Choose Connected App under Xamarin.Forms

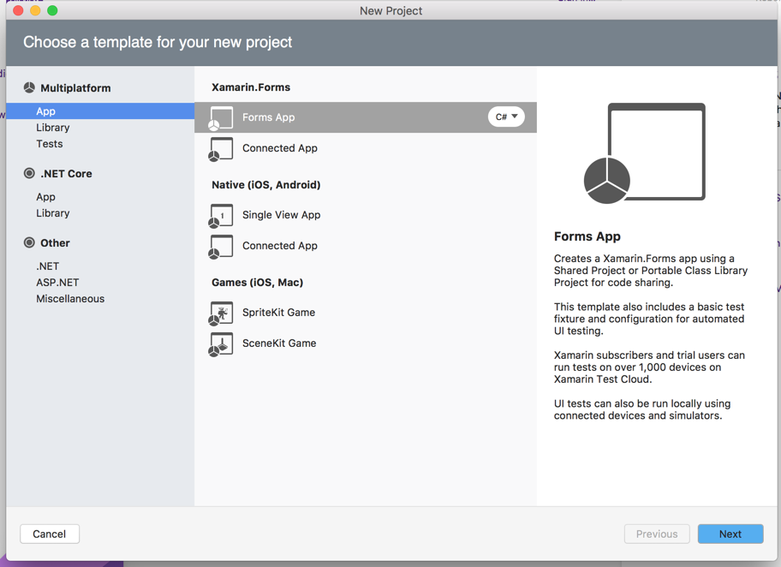[x=280, y=148]
